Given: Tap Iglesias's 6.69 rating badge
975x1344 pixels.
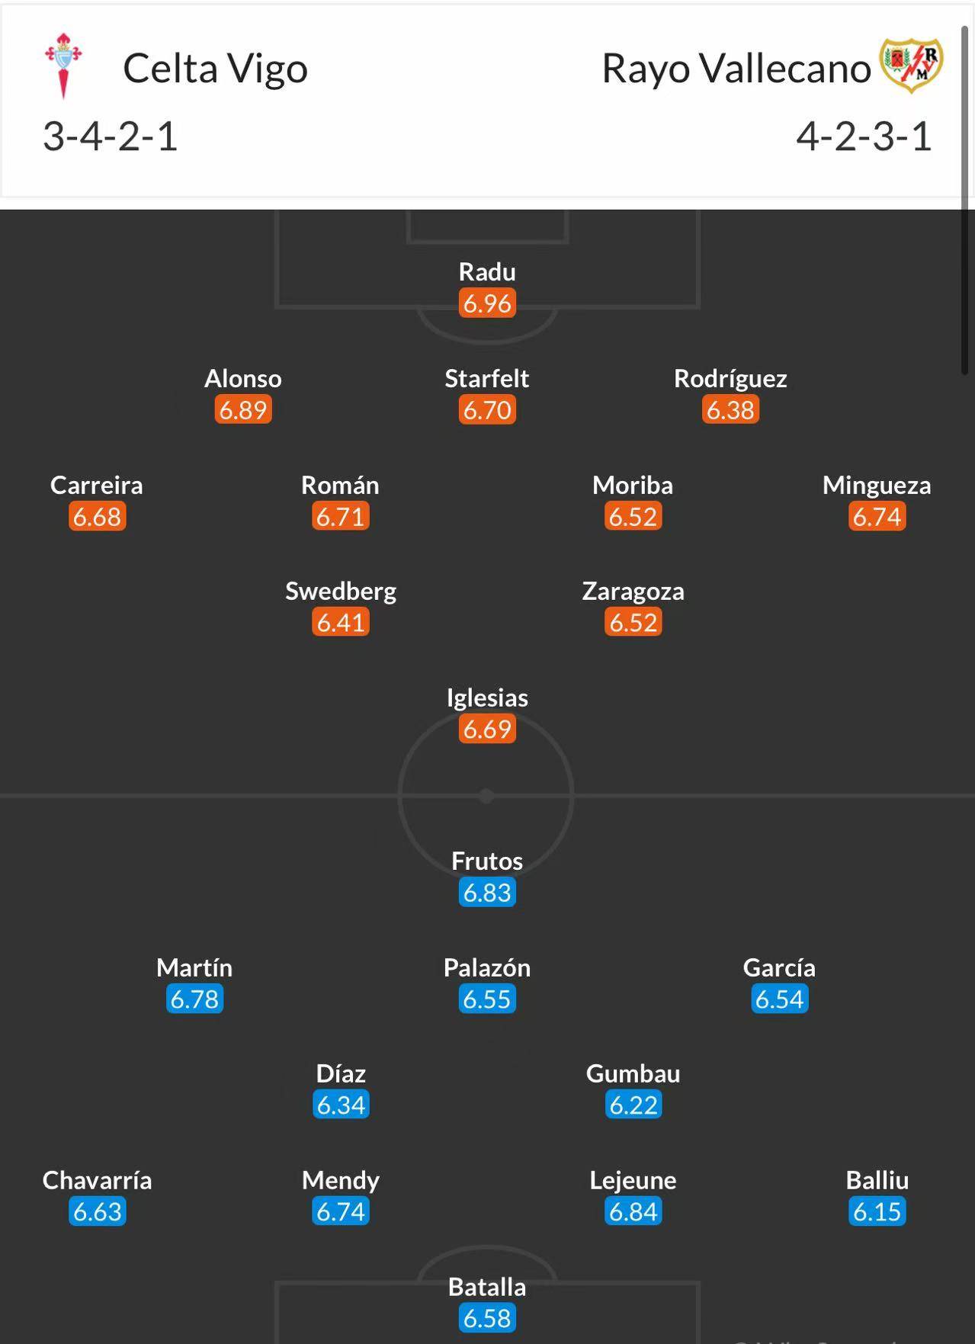Looking at the screenshot, I should tap(487, 730).
